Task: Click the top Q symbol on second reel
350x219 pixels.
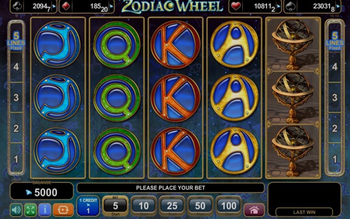Action: (117, 45)
